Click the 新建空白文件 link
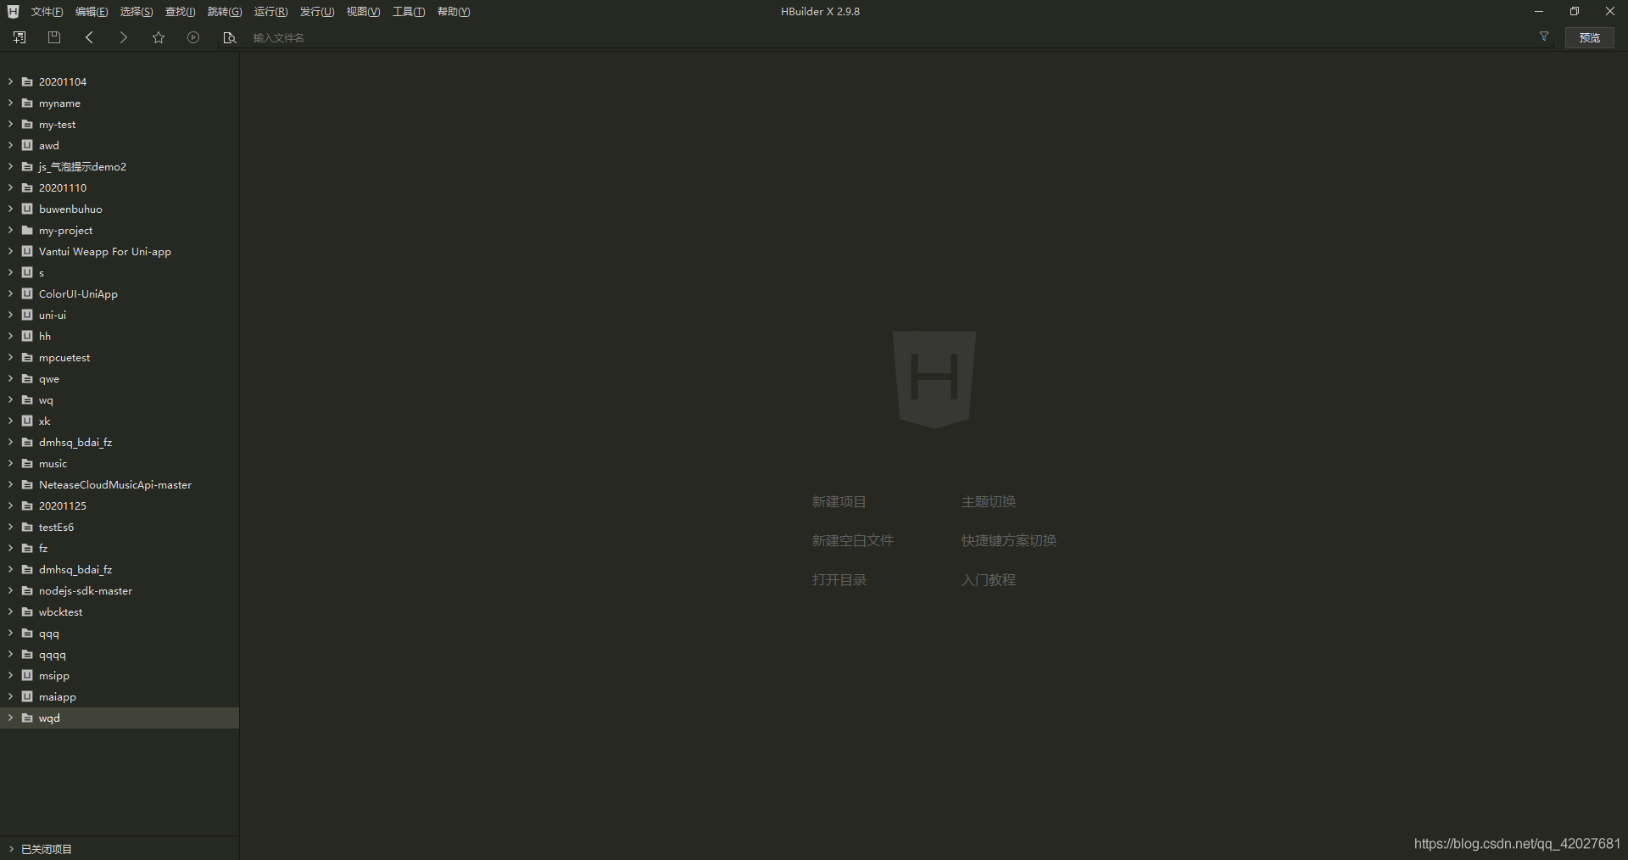The width and height of the screenshot is (1628, 860). pos(852,541)
